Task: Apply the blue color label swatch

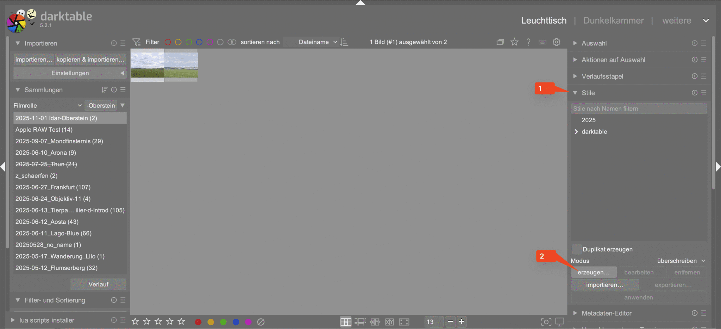Action: [x=236, y=322]
